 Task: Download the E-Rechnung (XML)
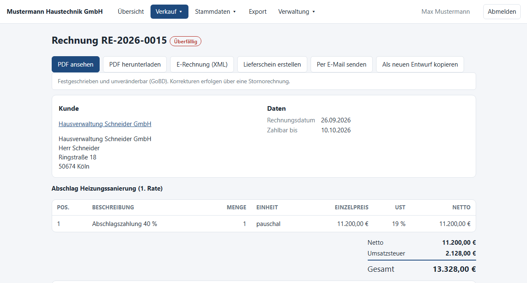coord(202,65)
